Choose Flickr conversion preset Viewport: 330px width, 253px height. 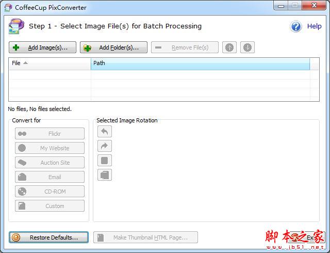(x=49, y=133)
